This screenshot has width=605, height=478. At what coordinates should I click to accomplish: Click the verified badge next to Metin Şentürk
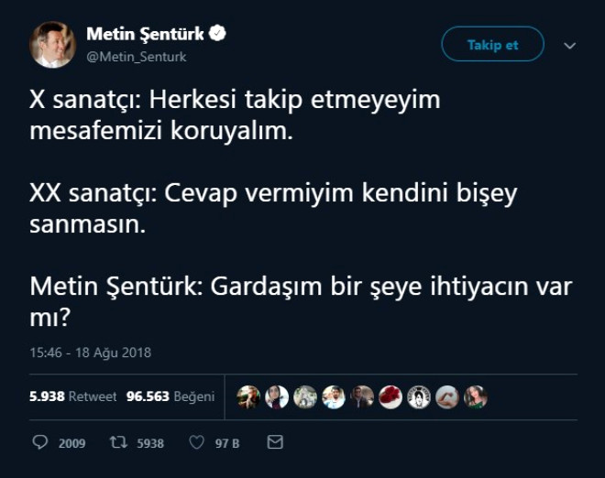click(218, 34)
